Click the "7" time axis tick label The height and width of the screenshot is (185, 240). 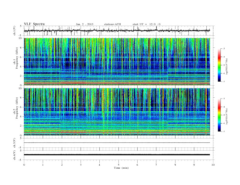coord(156,165)
